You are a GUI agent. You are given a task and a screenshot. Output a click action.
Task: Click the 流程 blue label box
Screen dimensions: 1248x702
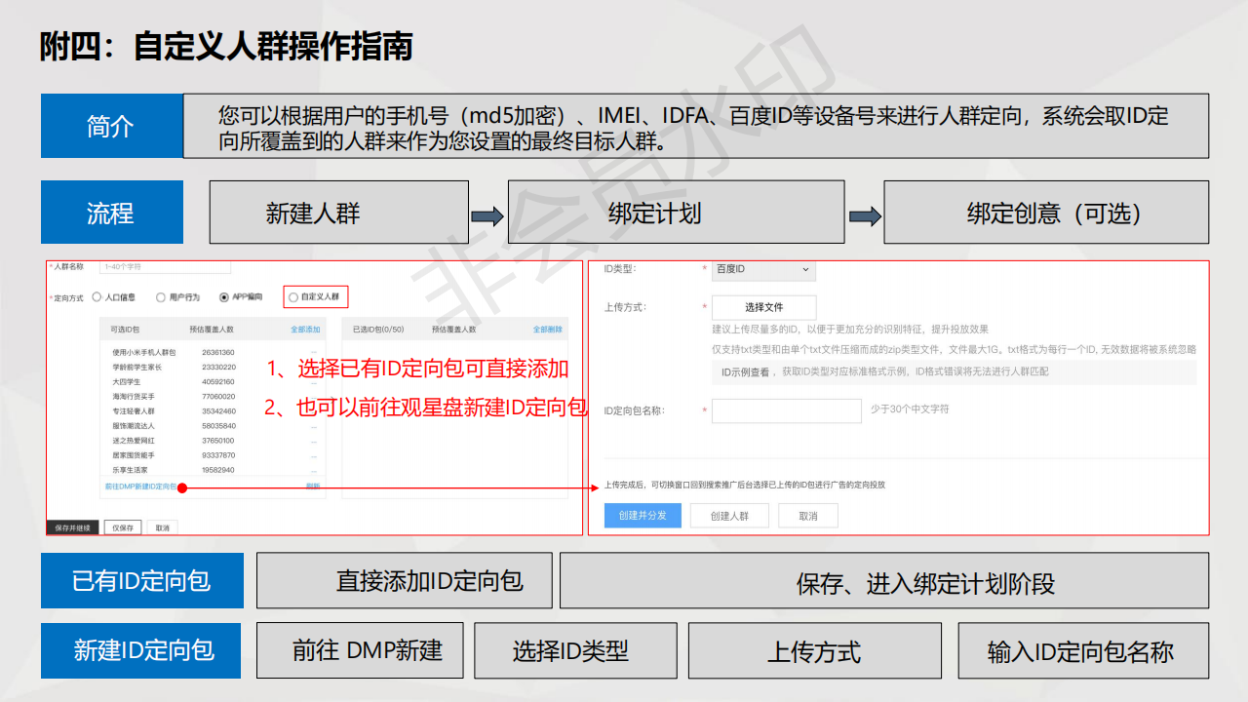tap(112, 213)
